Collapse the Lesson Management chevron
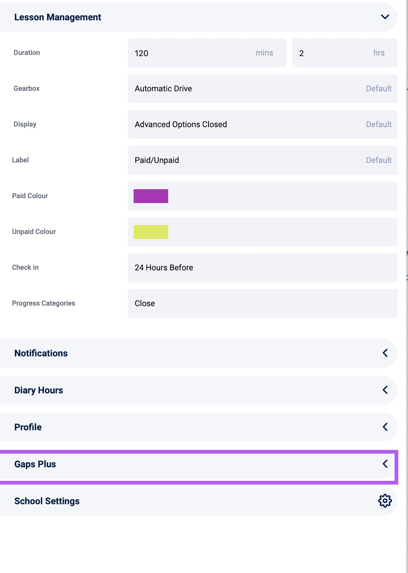The width and height of the screenshot is (408, 573). tap(385, 17)
